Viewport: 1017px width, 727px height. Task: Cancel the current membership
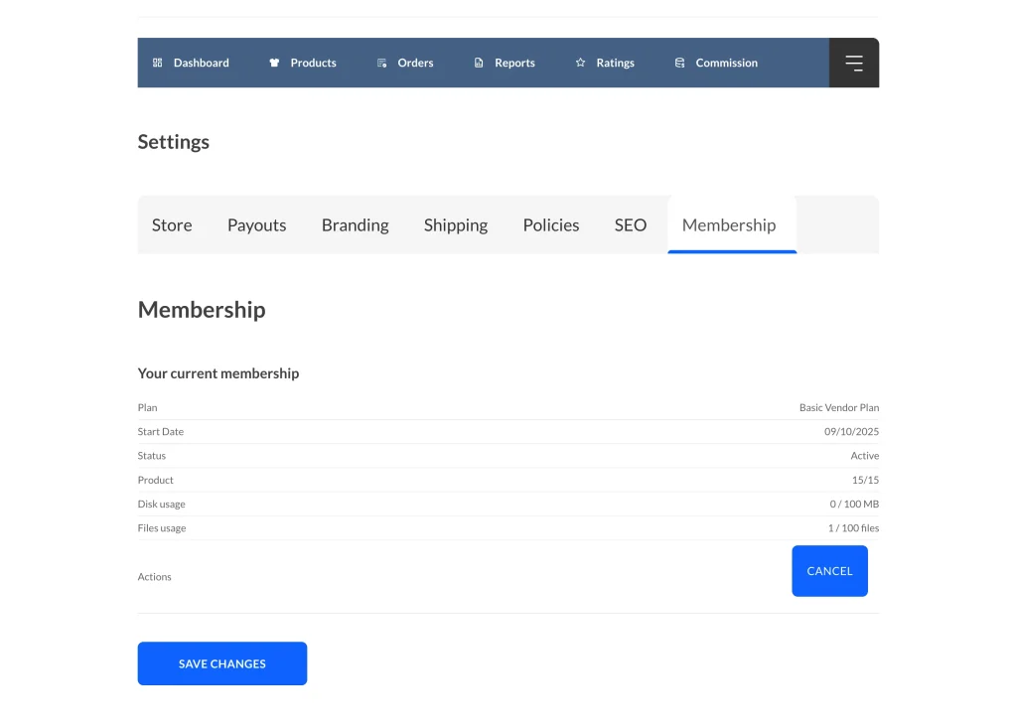click(x=829, y=571)
